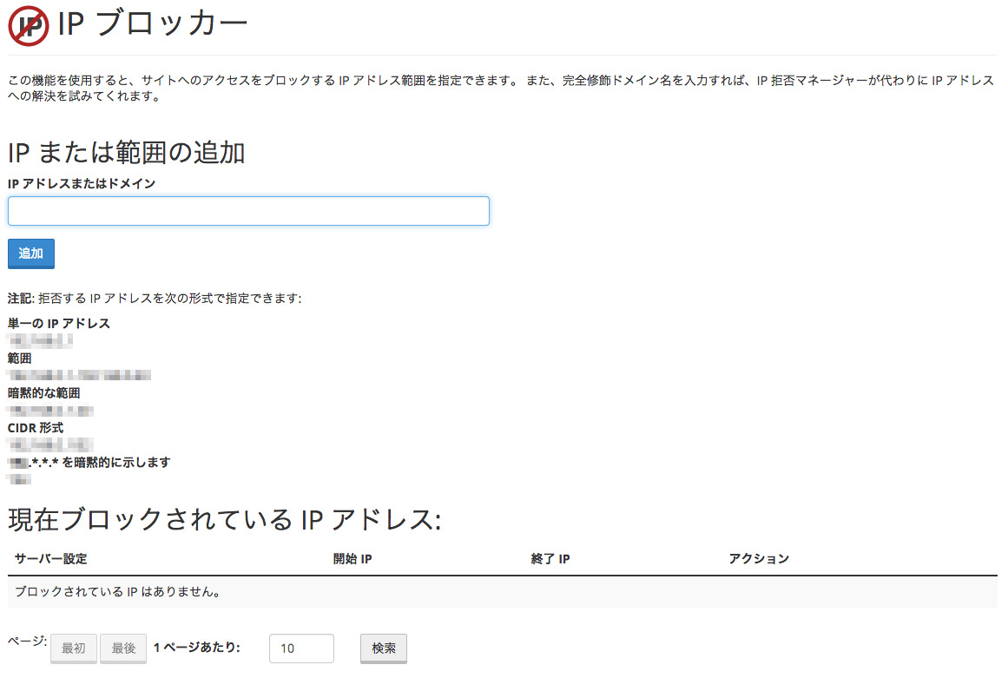The width and height of the screenshot is (1008, 678).
Task: Click the 現在ブロックされている IP アドレス heading
Action: (225, 519)
